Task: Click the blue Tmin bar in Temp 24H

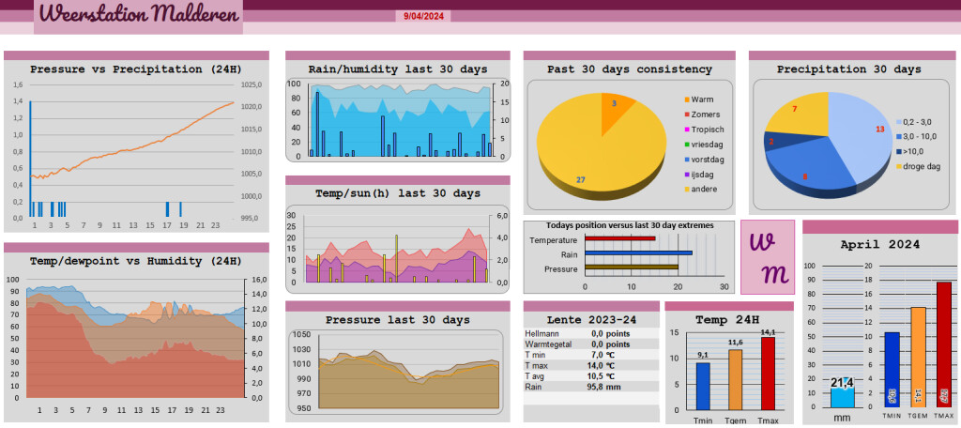Action: (703, 387)
